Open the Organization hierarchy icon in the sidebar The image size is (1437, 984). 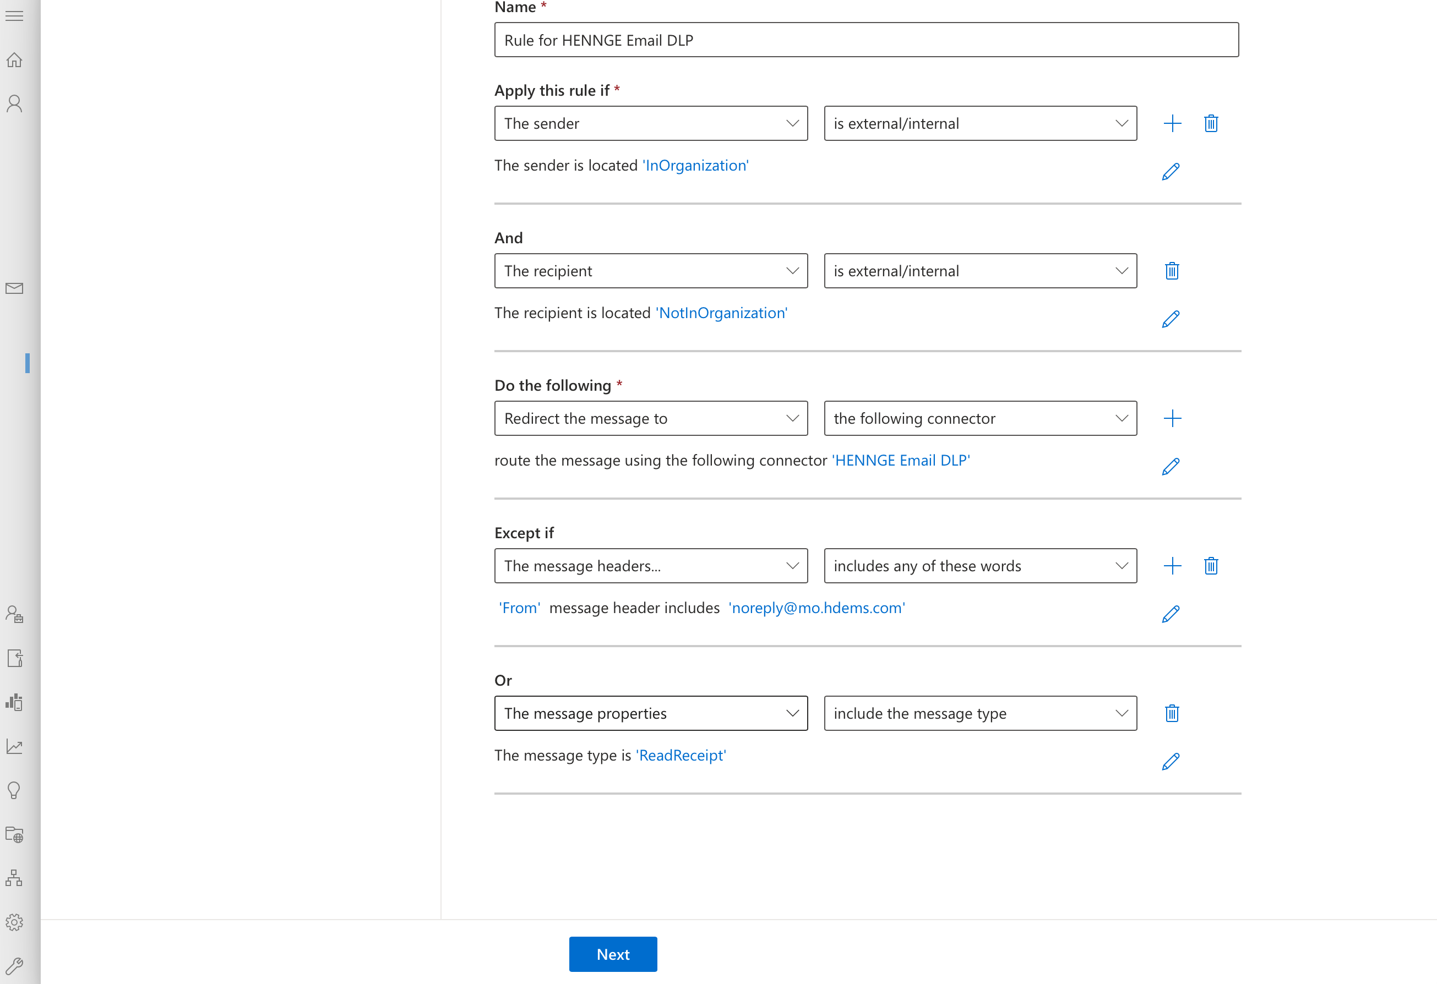point(14,878)
